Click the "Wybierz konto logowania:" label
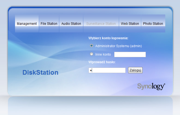Viewport: 180px width, 115px height. coord(108,38)
